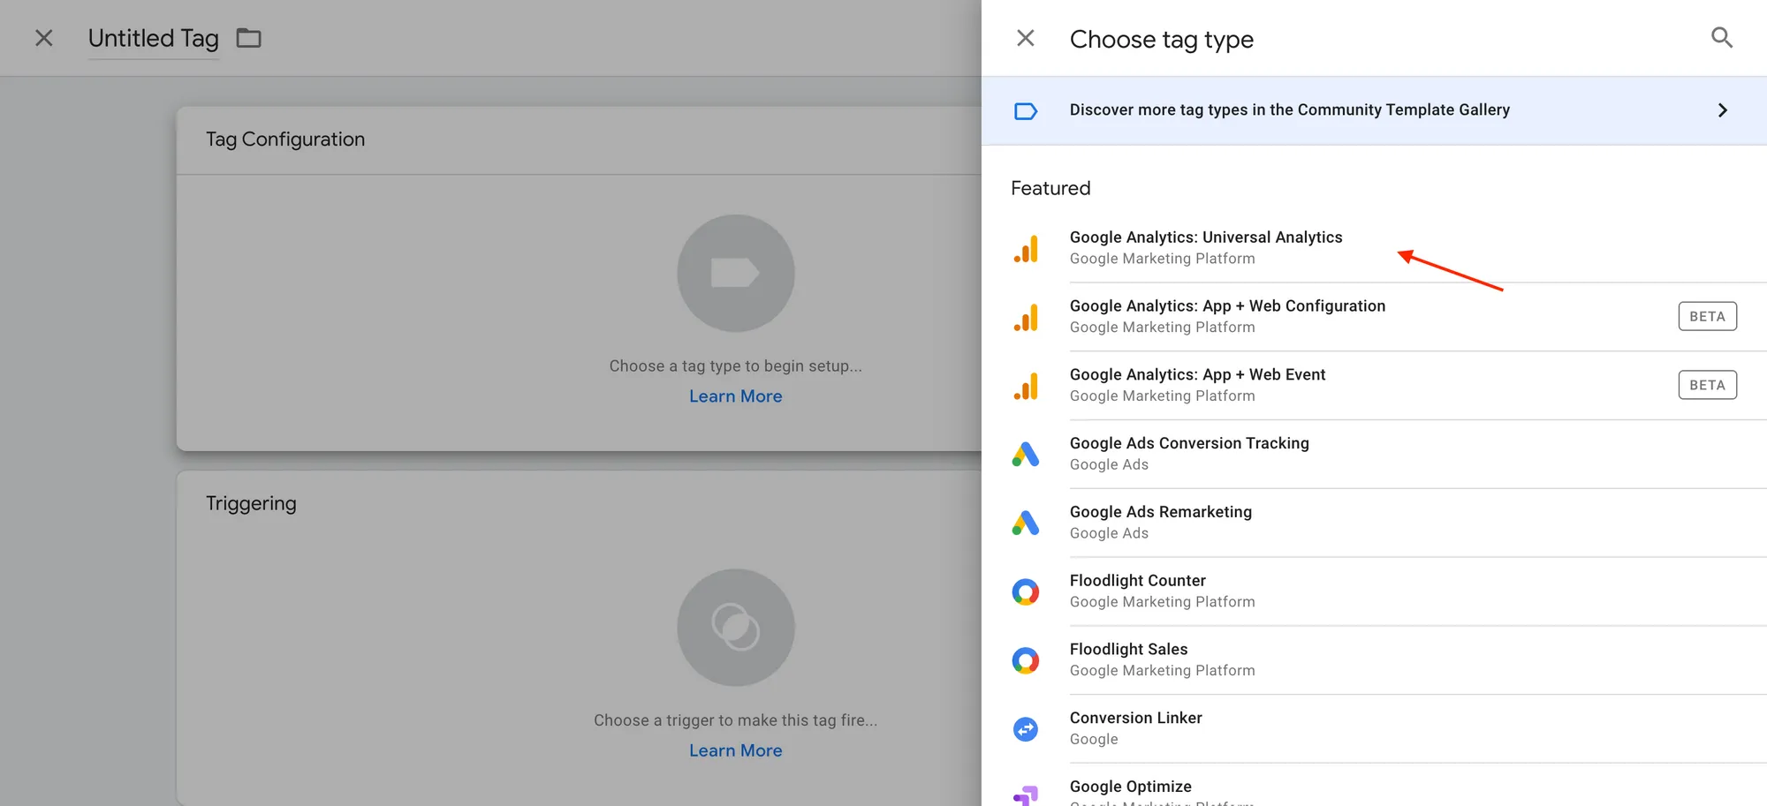1767x806 pixels.
Task: Click the Triggering card header
Action: click(x=251, y=503)
